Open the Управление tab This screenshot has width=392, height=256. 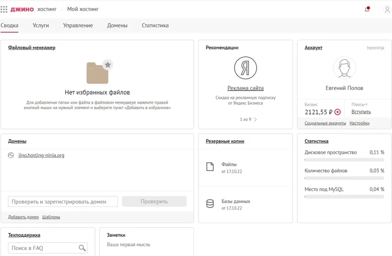pyautogui.click(x=78, y=25)
